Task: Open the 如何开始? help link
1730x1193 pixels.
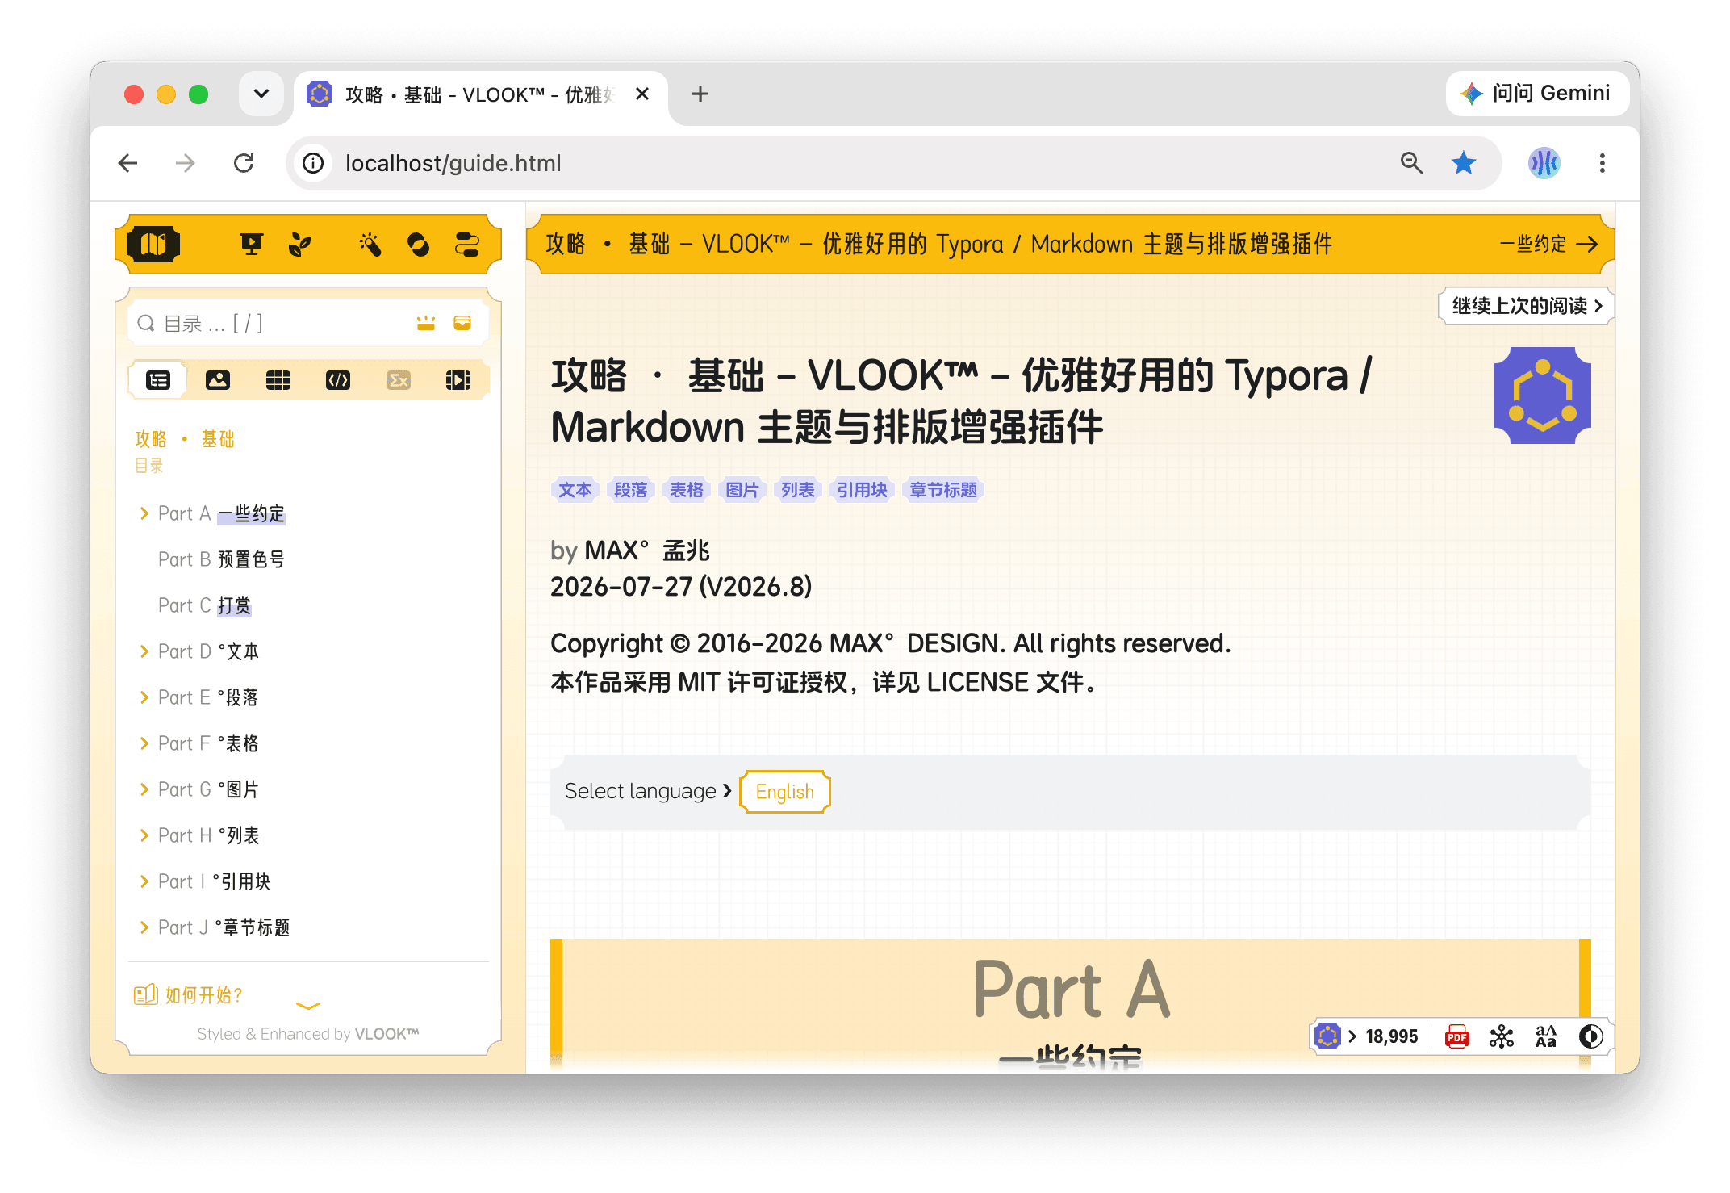Action: tap(189, 995)
